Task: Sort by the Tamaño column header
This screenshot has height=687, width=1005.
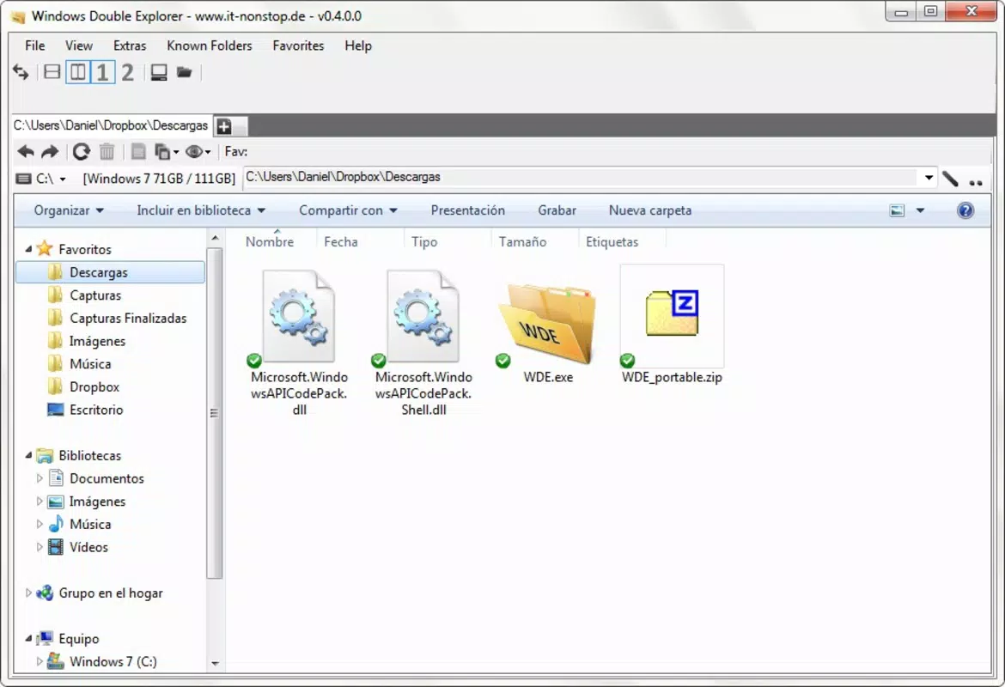Action: click(x=522, y=241)
